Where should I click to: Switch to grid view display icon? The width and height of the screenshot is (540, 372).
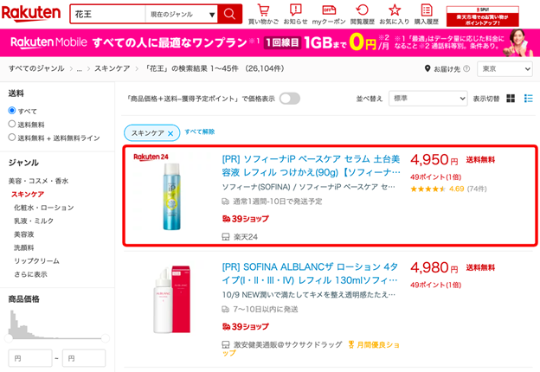tap(511, 99)
